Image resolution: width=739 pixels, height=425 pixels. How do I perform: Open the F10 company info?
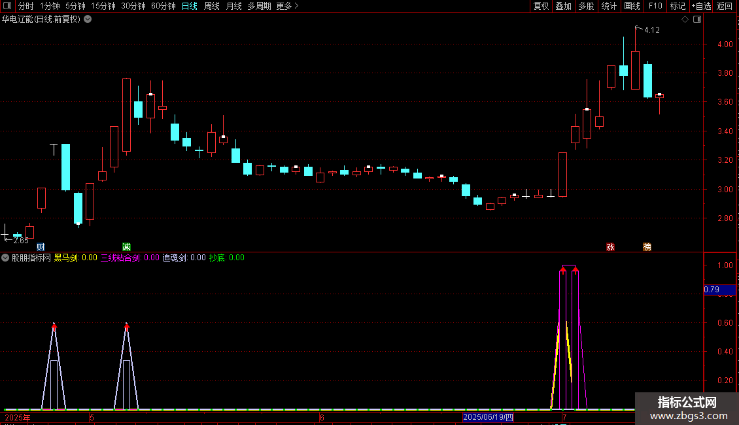click(655, 6)
